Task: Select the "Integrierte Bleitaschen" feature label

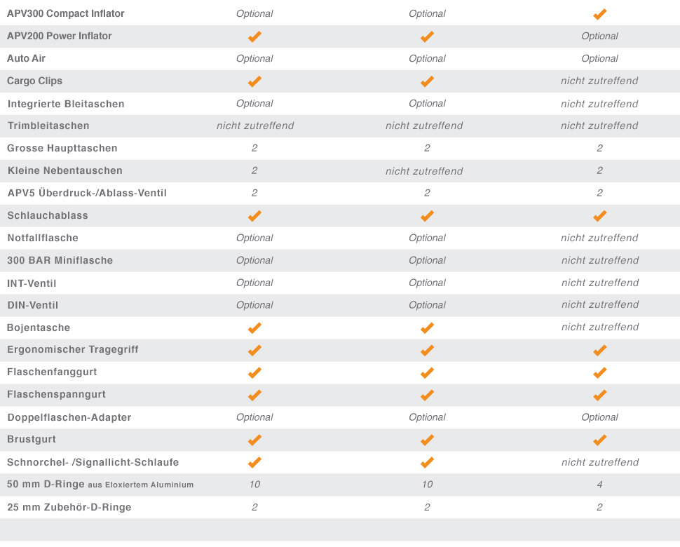Action: (x=66, y=104)
